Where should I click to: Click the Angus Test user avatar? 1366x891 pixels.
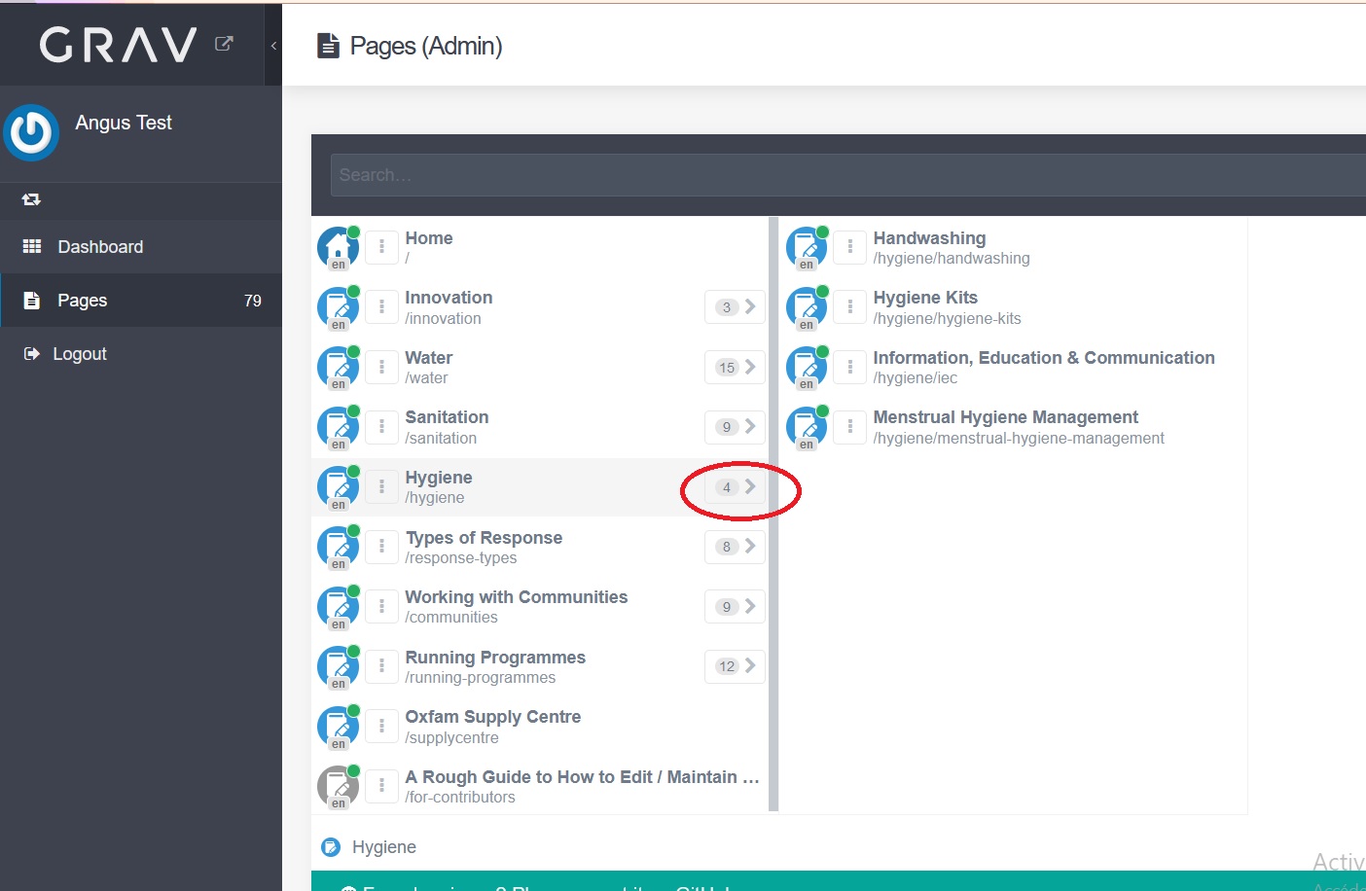pos(31,132)
